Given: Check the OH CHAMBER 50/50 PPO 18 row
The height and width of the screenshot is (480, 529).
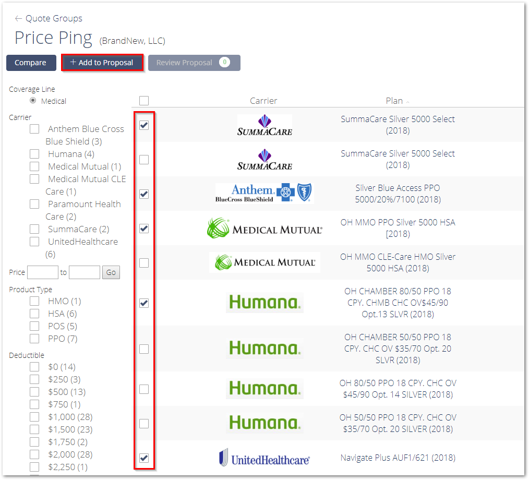Looking at the screenshot, I should coord(144,349).
